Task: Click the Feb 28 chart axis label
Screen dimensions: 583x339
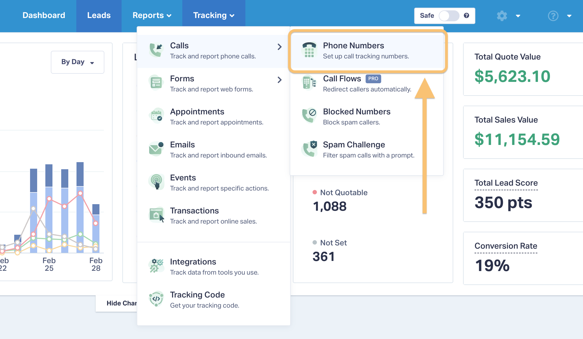Action: pos(96,264)
